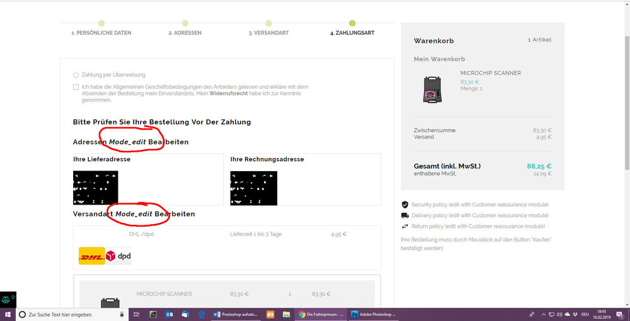
Task: Open Outlook from the taskbar
Action: tap(169, 315)
